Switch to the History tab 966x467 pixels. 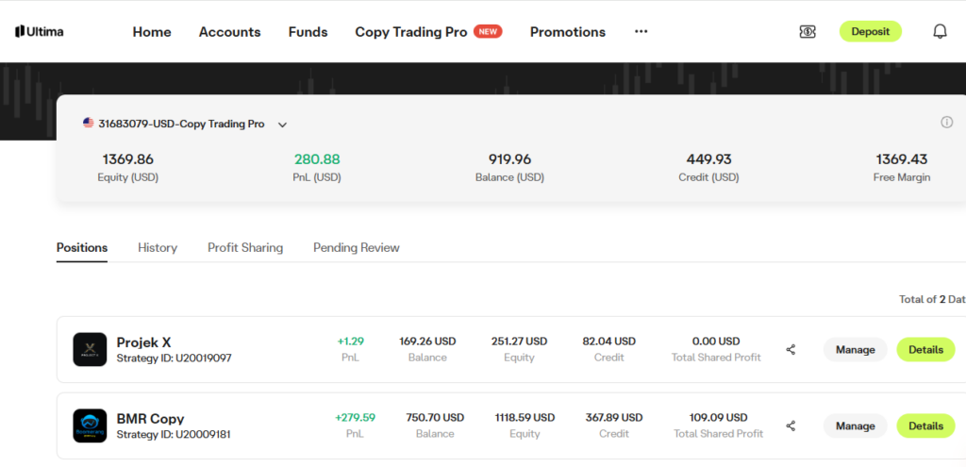click(x=158, y=248)
